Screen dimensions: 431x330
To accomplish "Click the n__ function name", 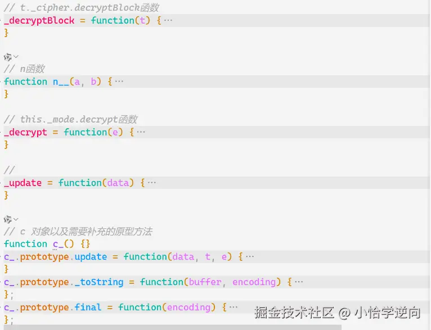I will tap(61, 82).
